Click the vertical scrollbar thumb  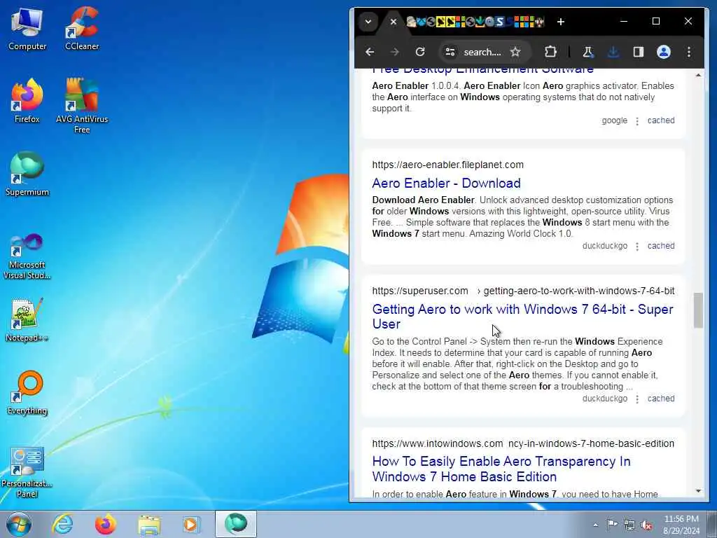tap(698, 310)
